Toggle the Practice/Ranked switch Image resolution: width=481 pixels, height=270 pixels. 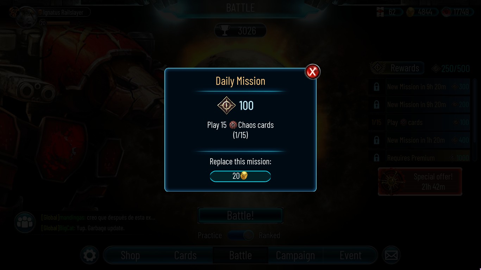click(x=241, y=235)
